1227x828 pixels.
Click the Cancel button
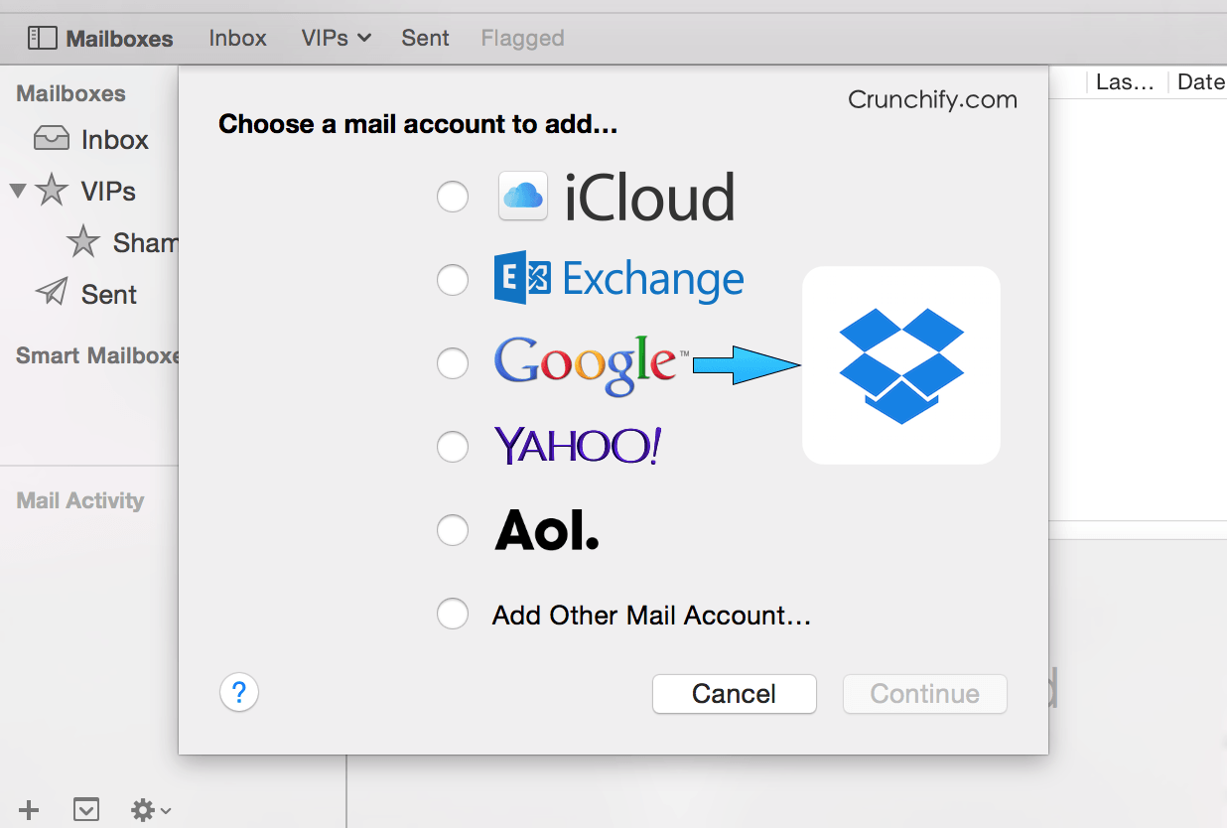[735, 693]
